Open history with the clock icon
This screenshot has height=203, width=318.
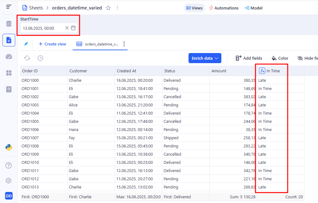pyautogui.click(x=40, y=58)
